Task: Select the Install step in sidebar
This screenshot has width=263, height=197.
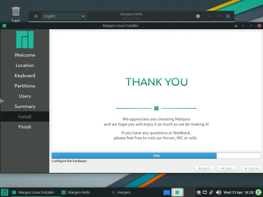Action: pos(25,117)
